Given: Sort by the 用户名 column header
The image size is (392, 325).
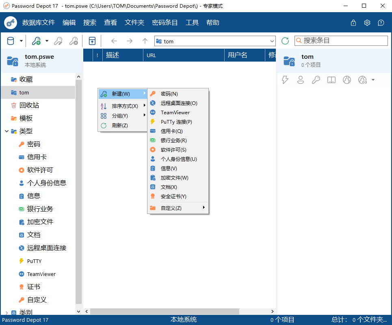Looking at the screenshot, I should coord(245,55).
